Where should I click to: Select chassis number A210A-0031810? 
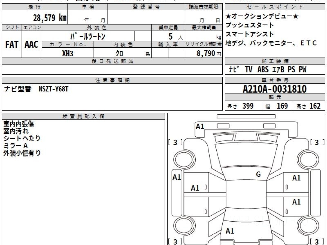pos(275,89)
